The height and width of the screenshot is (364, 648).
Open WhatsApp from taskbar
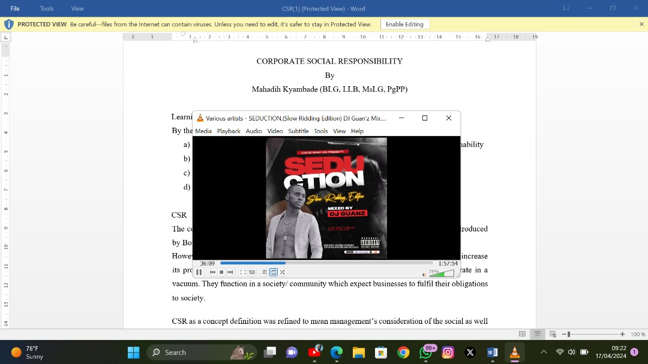[x=426, y=353]
